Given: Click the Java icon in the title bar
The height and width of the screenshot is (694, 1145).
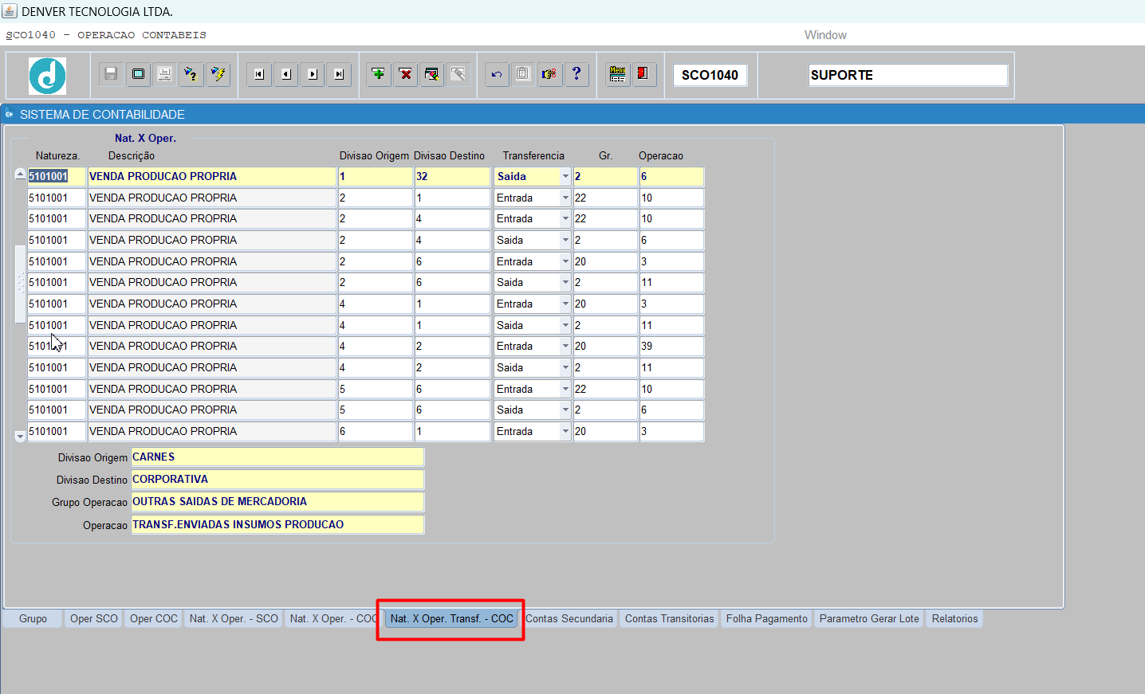Looking at the screenshot, I should (x=10, y=11).
